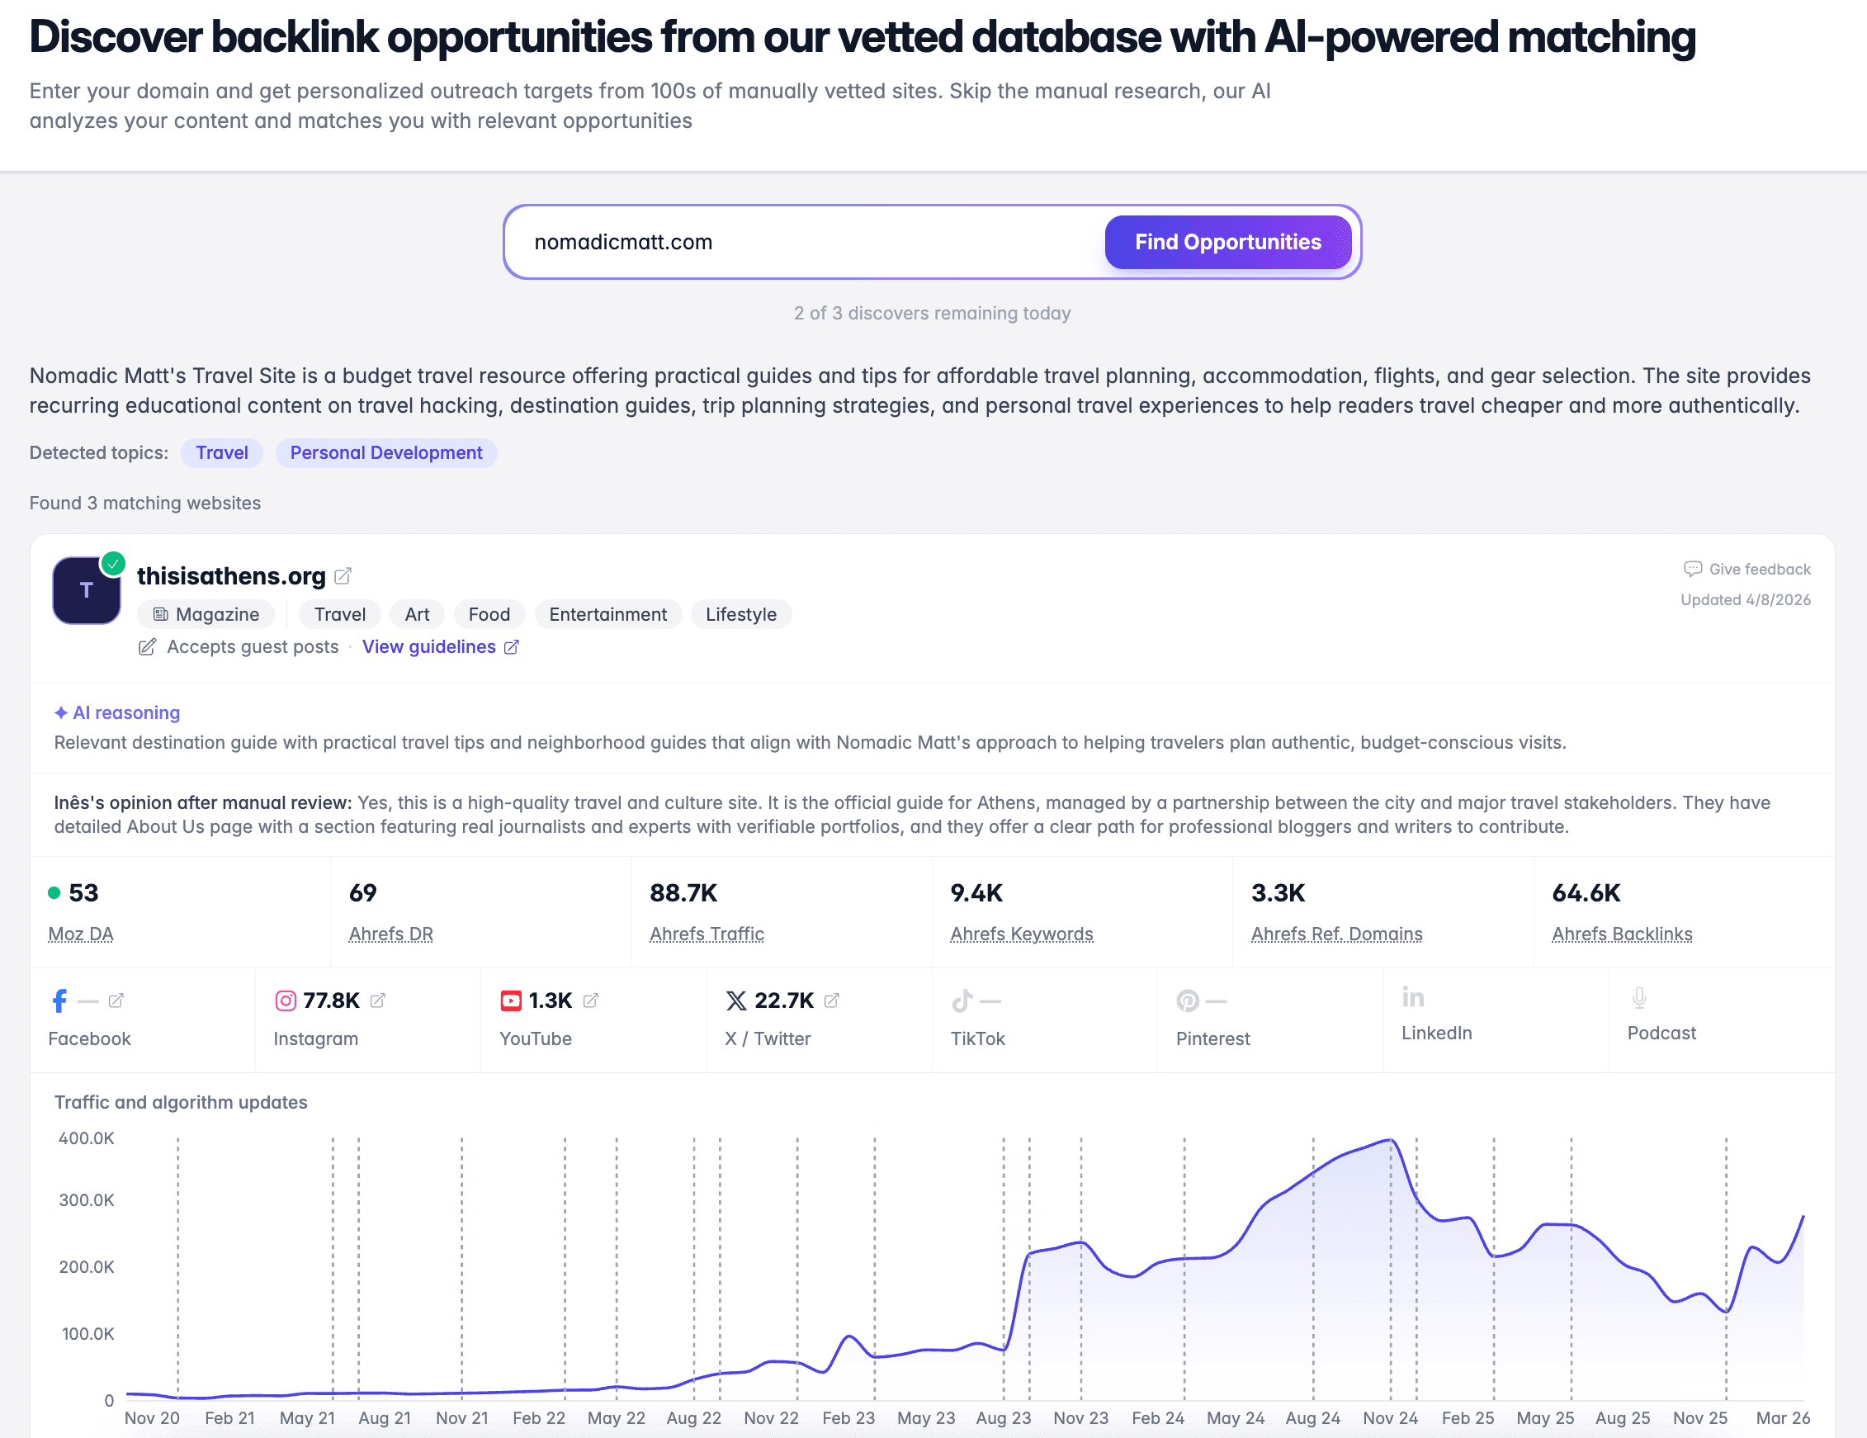
Task: Click the 22.7K X follower count
Action: click(784, 1000)
